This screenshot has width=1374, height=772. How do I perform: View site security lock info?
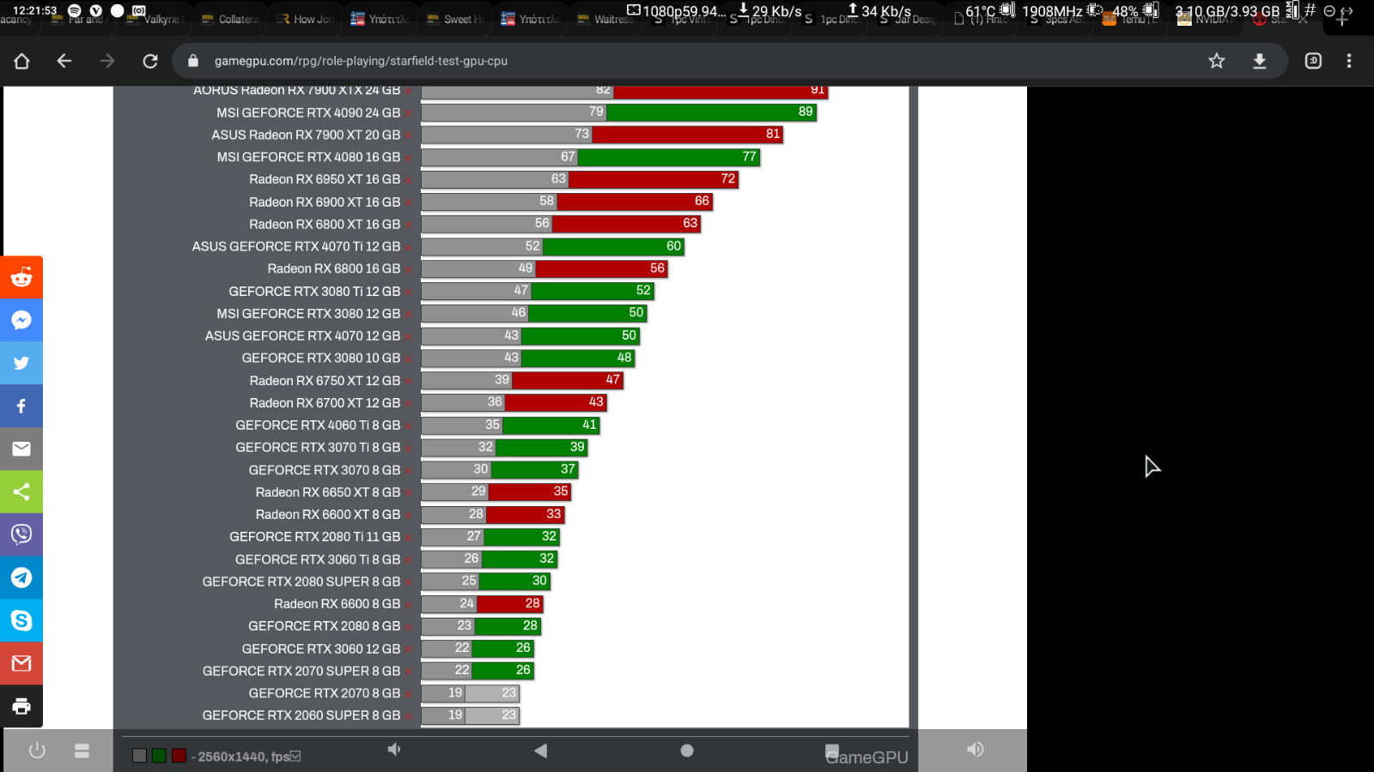pyautogui.click(x=193, y=61)
